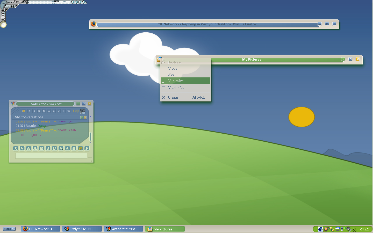Toggle underline text in chat toolbar
The height and width of the screenshot is (233, 373).
coord(54,148)
